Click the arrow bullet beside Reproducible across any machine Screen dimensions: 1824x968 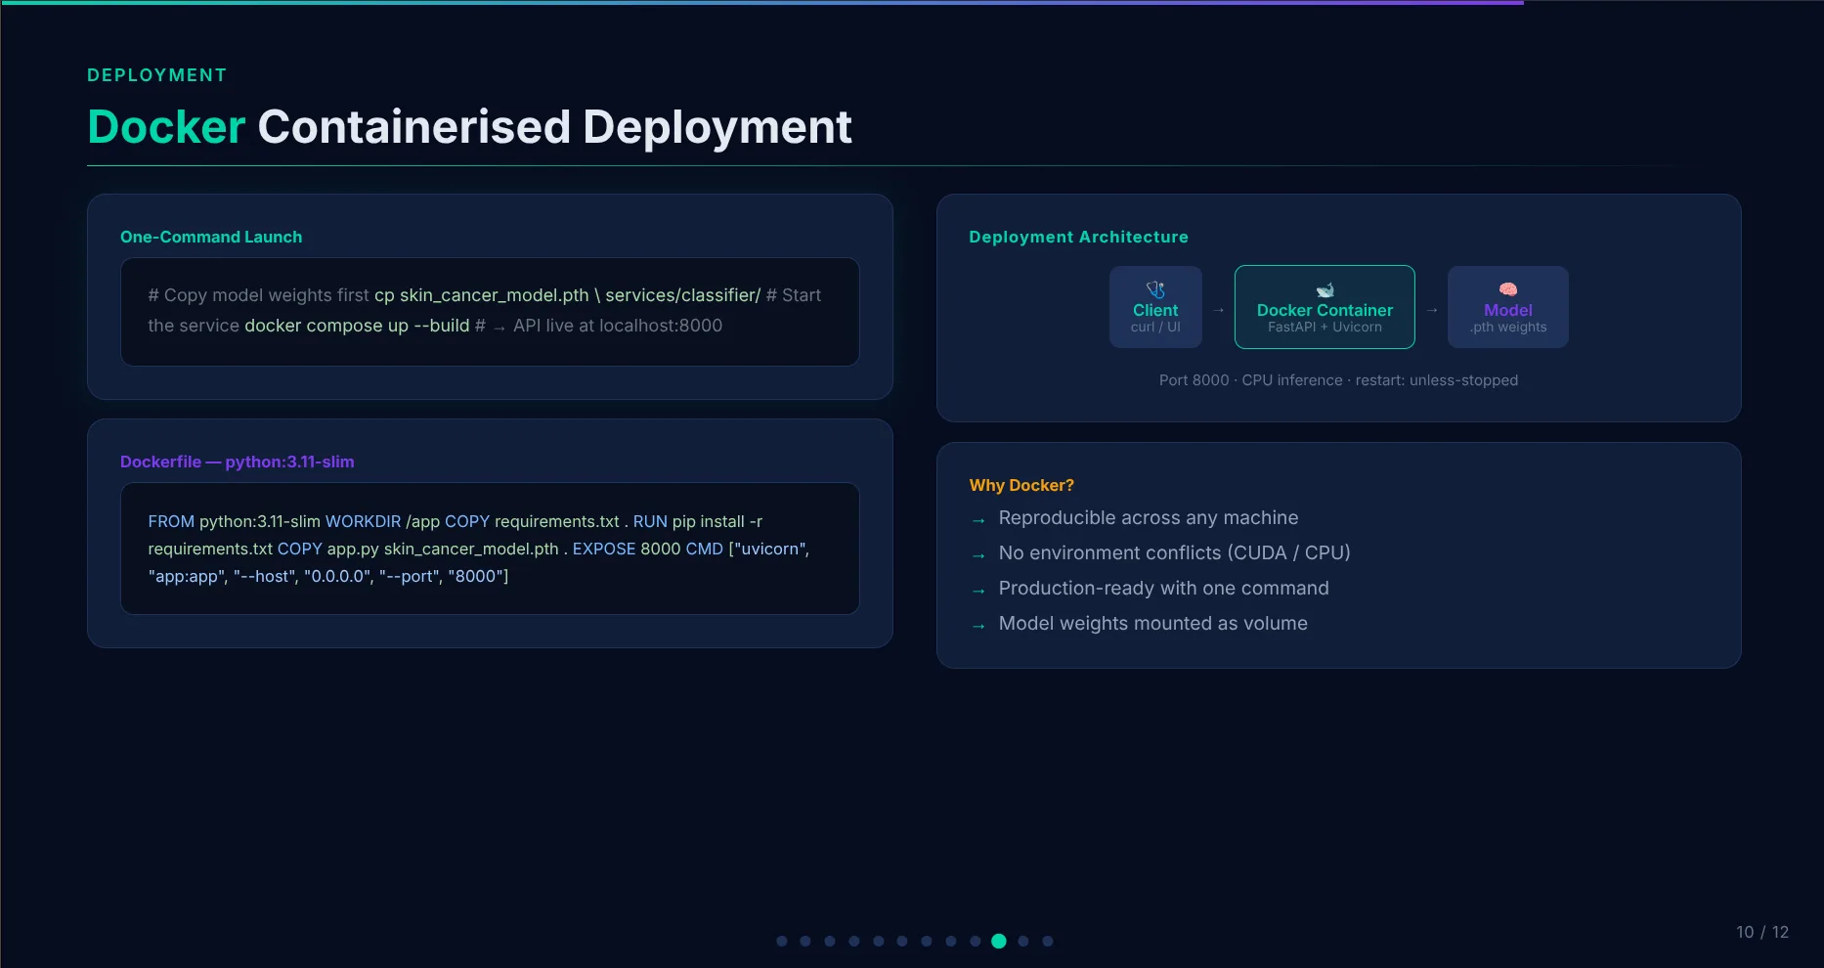(978, 521)
